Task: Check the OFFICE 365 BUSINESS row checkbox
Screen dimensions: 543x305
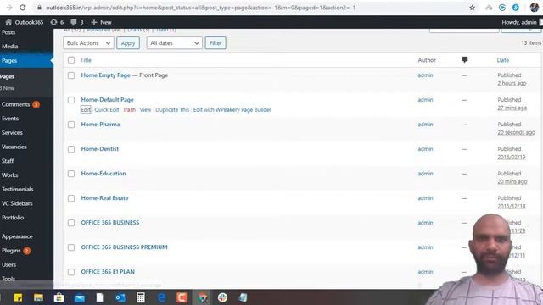Action: pyautogui.click(x=71, y=223)
